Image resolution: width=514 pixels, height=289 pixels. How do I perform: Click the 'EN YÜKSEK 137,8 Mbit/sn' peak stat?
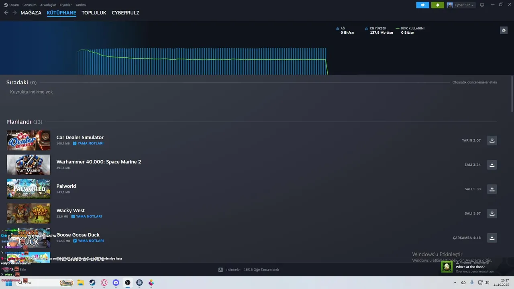[x=379, y=31]
